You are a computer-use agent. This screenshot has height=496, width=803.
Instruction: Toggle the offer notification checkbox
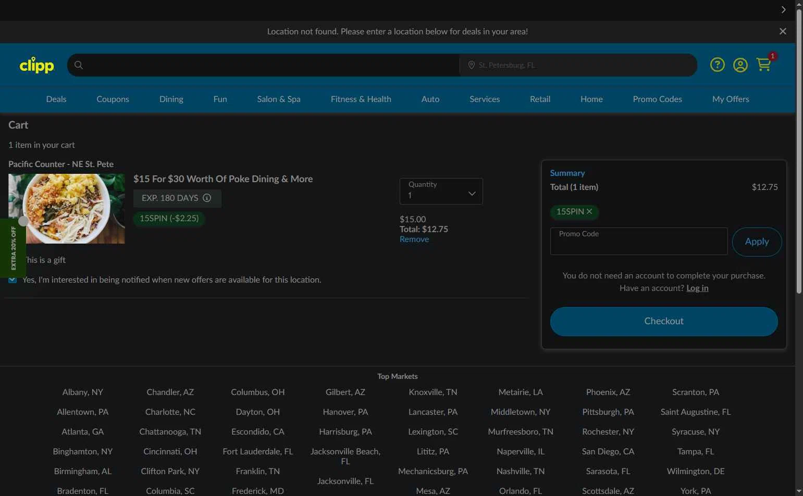(x=13, y=280)
